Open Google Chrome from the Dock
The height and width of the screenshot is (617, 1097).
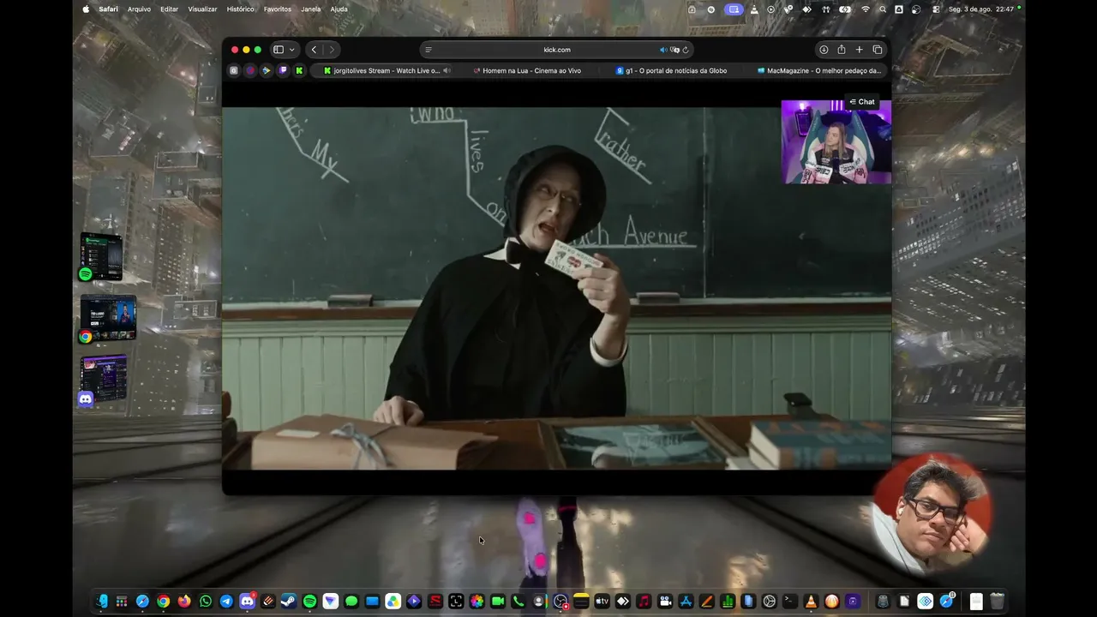point(164,602)
